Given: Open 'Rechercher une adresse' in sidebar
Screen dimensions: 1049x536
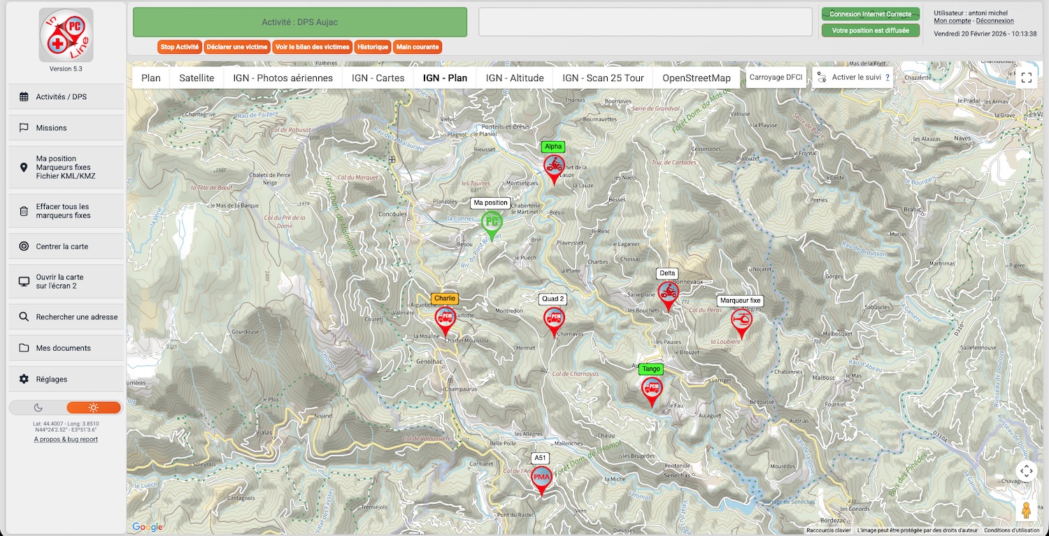Looking at the screenshot, I should (66, 317).
